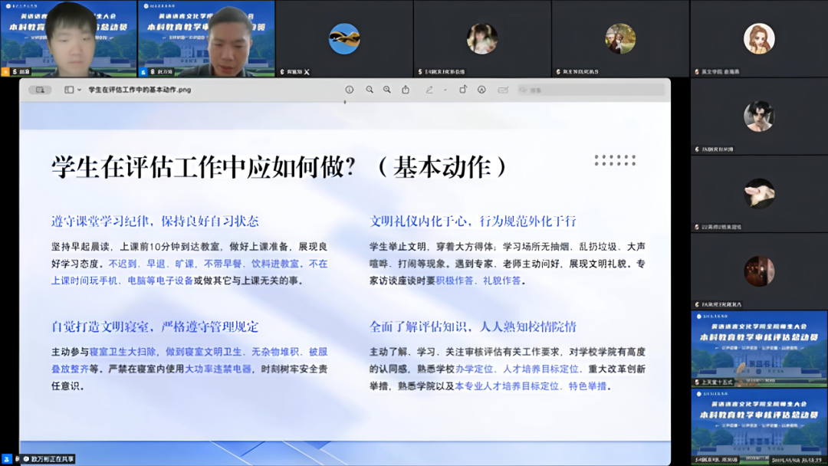828x466 pixels.
Task: Select the second participant video tile with man
Action: coord(206,38)
